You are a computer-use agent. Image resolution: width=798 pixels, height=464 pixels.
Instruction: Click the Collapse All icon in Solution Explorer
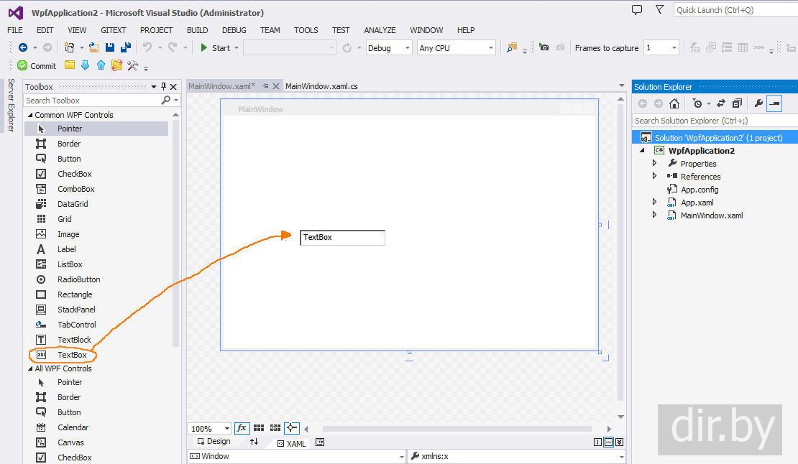(x=737, y=103)
